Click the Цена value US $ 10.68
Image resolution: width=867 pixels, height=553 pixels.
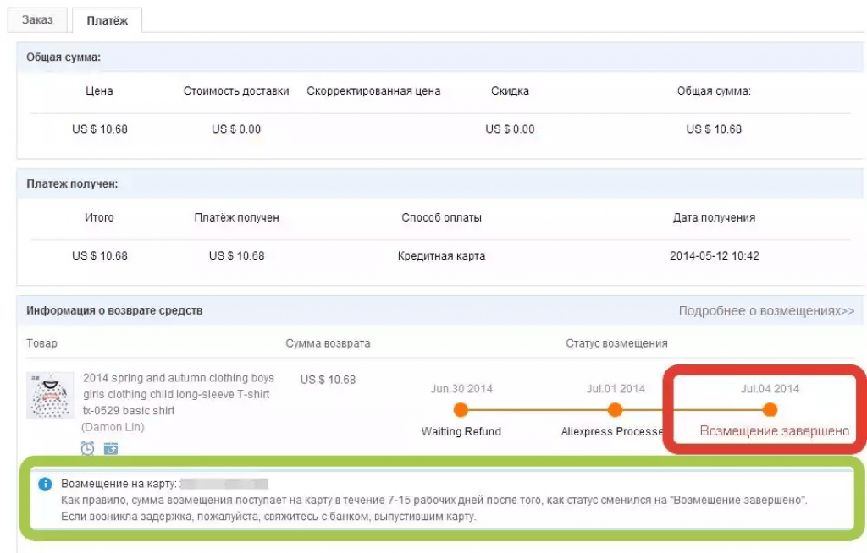[x=100, y=129]
